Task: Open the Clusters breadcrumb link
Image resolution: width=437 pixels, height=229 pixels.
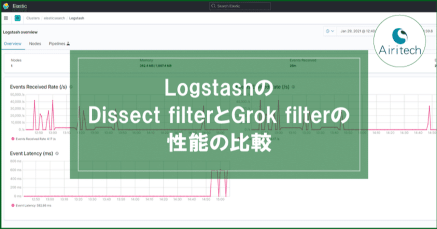Action: pyautogui.click(x=33, y=18)
